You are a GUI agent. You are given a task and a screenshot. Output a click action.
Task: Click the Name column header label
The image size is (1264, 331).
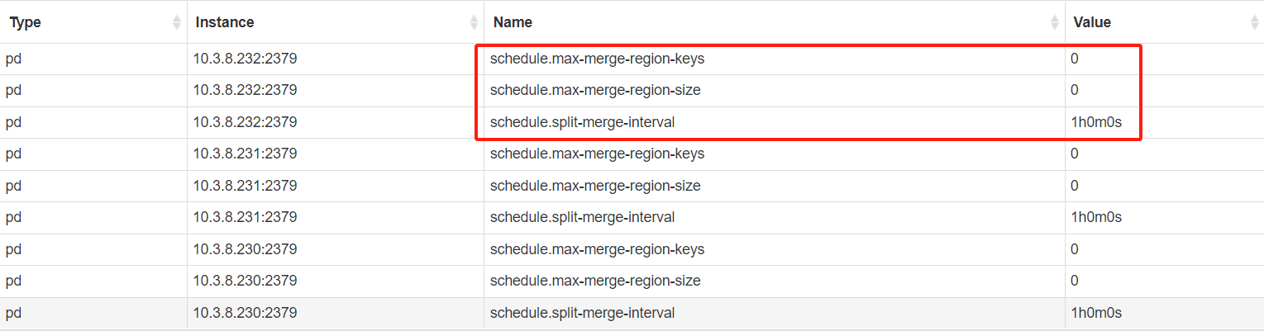coord(513,23)
